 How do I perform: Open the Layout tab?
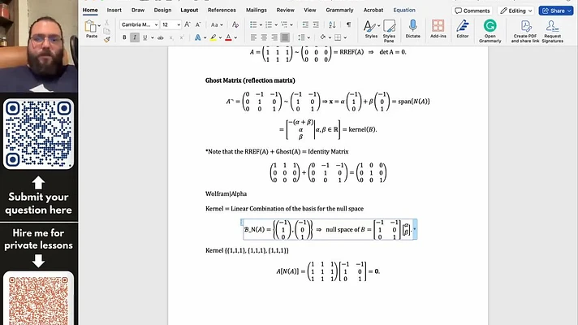pyautogui.click(x=189, y=11)
